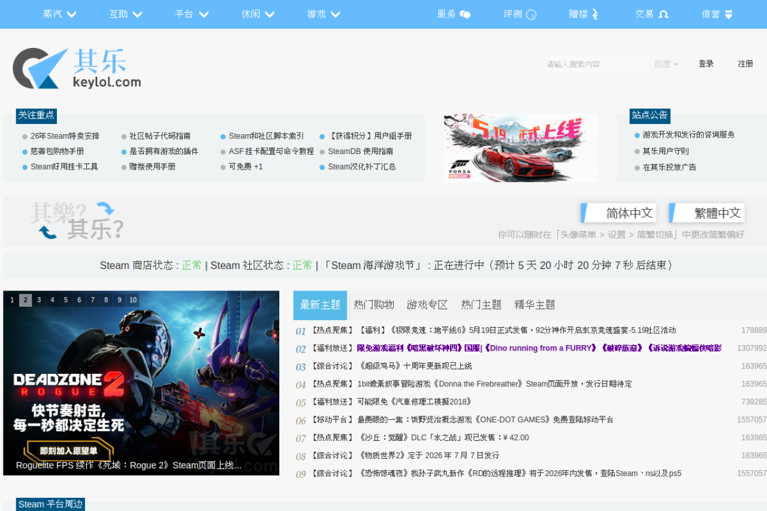Viewport: 767px width, 511px height.
Task: Open 社区帖子代码指南 link
Action: point(160,136)
